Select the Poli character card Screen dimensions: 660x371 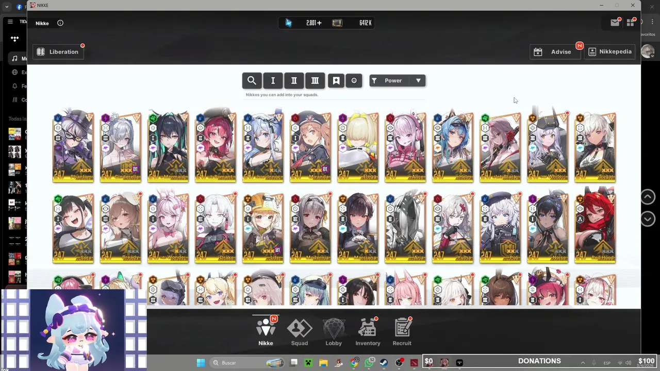500,228
